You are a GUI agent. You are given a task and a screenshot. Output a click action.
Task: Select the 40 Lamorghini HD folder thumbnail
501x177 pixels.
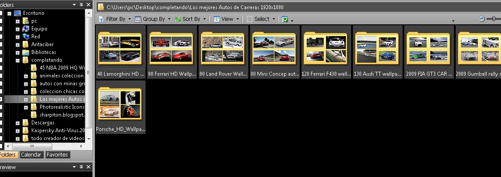120,52
